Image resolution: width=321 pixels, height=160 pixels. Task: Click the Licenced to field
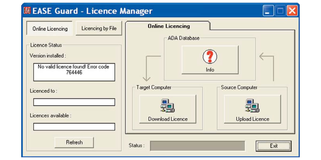coord(74,102)
